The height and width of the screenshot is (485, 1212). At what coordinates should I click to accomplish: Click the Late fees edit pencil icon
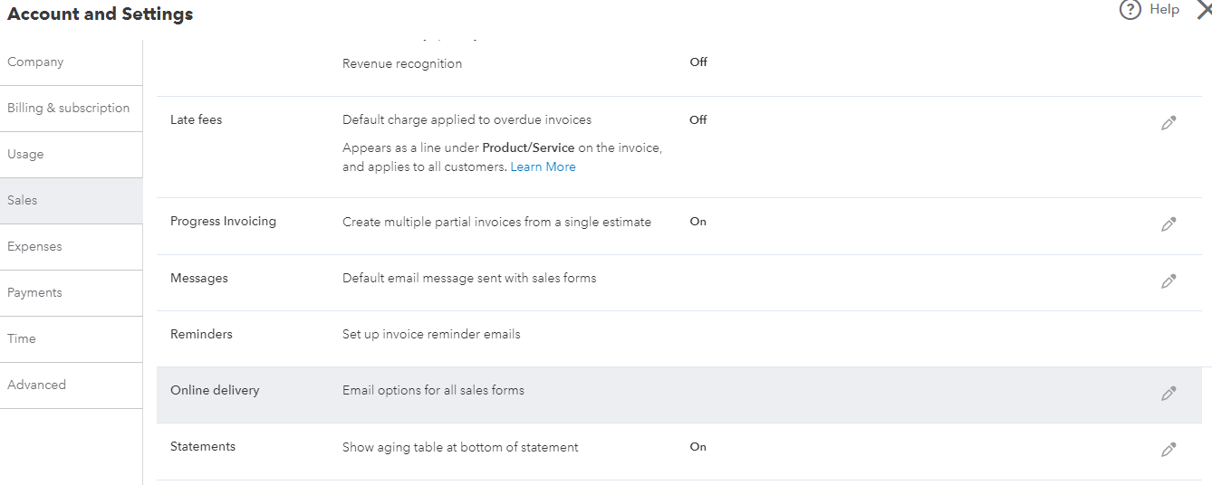(1169, 123)
